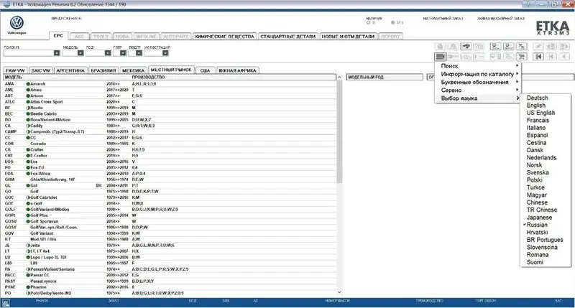Open the Сервис menu entry

tap(477, 90)
